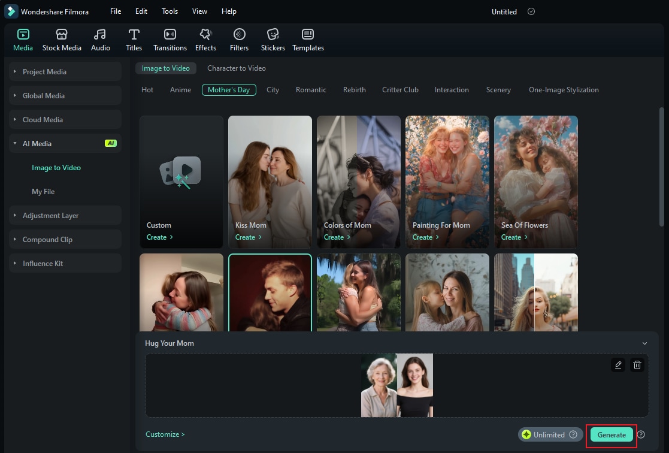Open the Filters tab
Image resolution: width=669 pixels, height=453 pixels.
click(x=239, y=40)
